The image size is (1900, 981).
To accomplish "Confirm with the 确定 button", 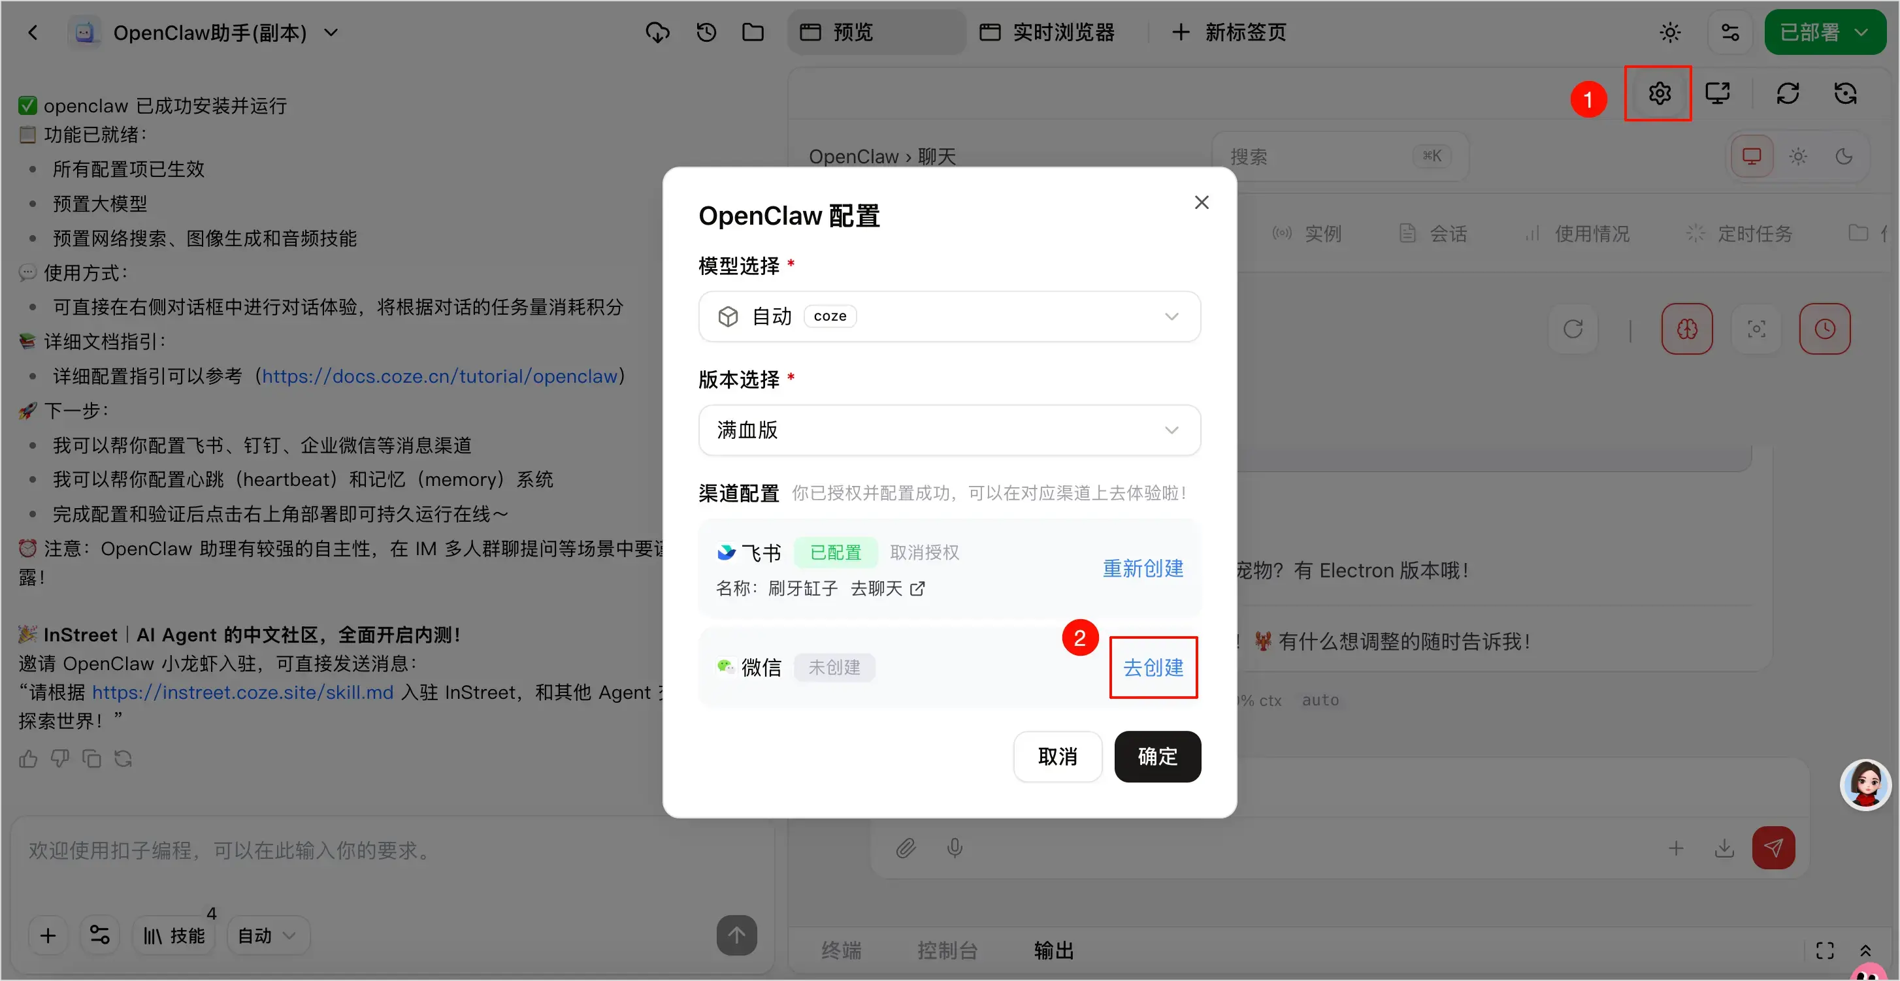I will point(1157,757).
